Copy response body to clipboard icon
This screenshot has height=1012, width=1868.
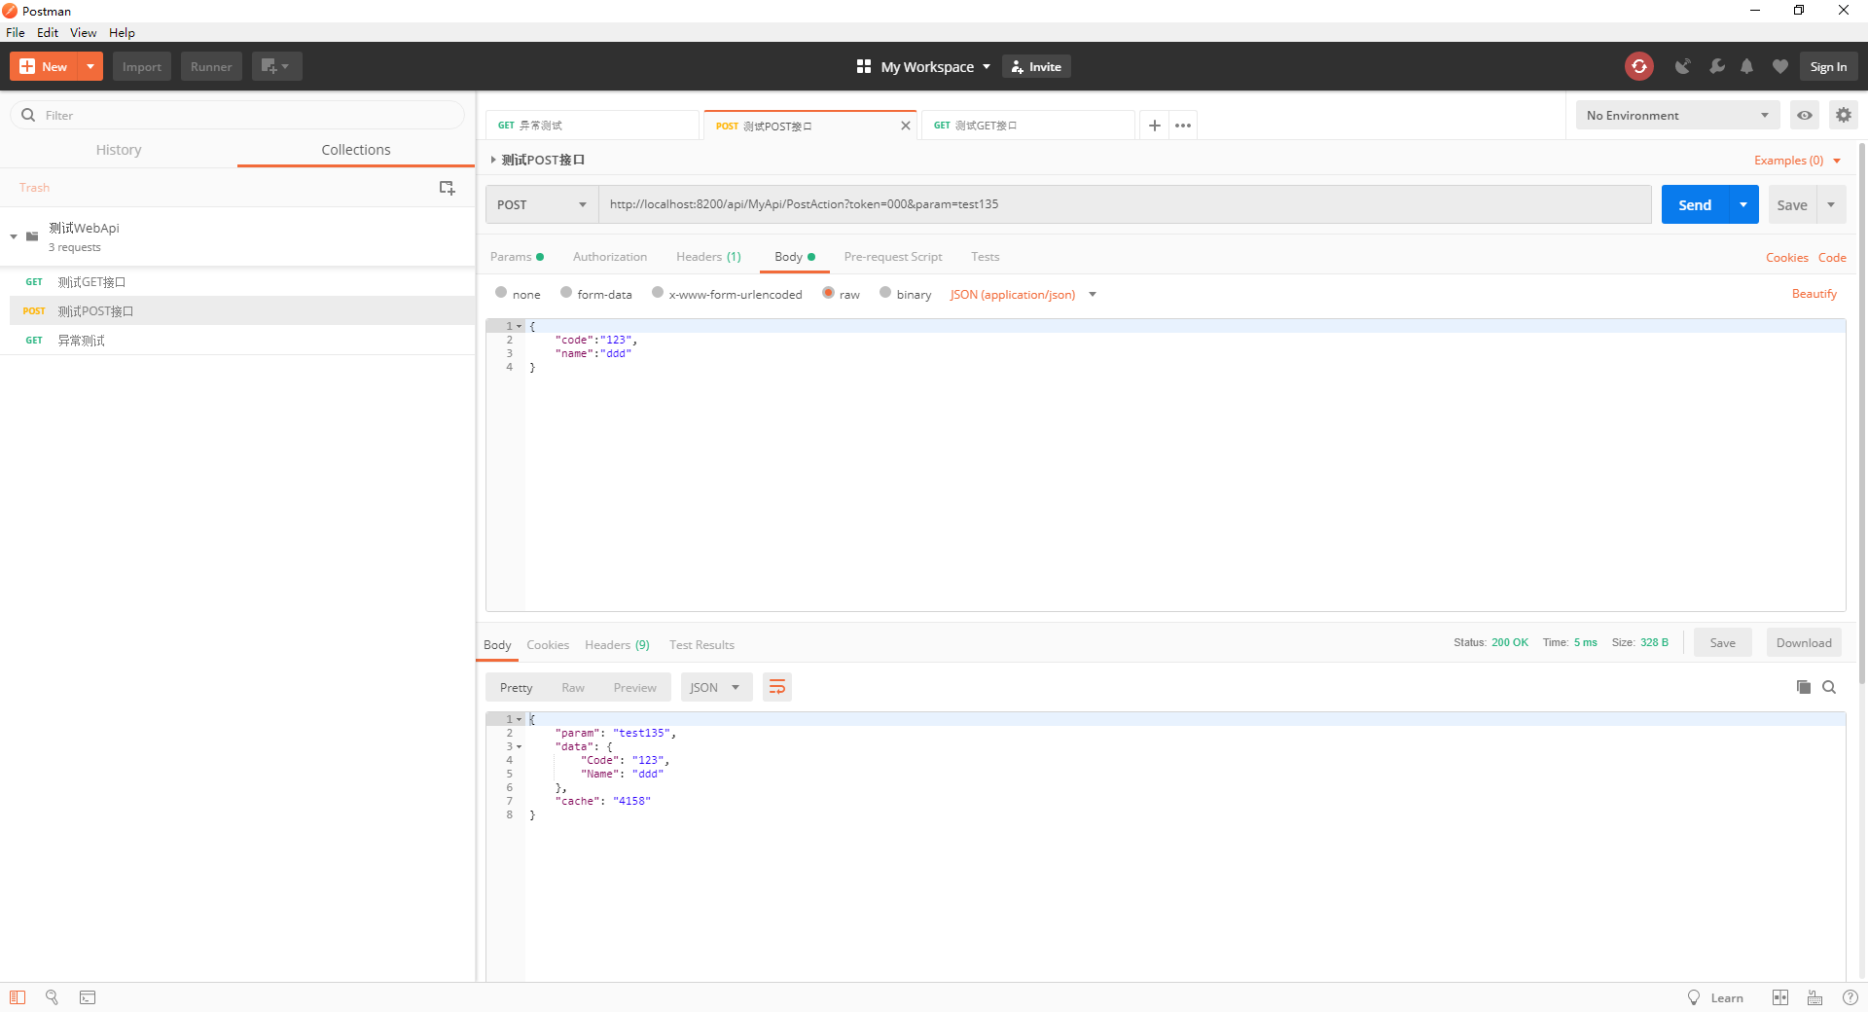point(1803,687)
